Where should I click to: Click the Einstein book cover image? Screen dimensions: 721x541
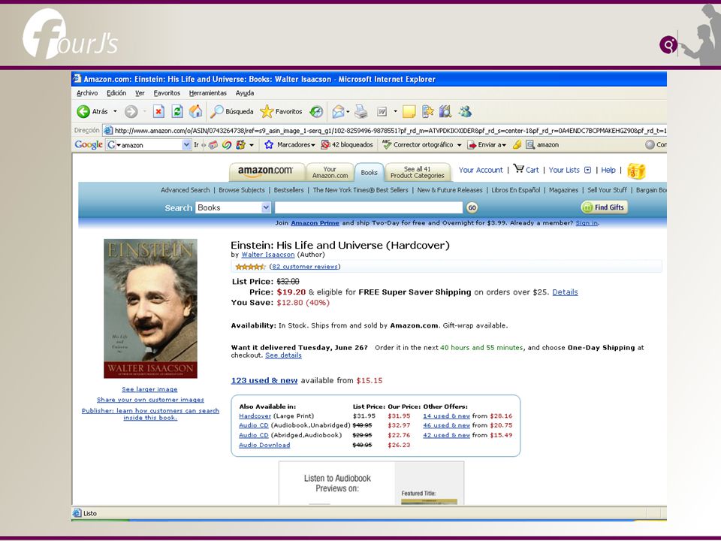tap(150, 308)
